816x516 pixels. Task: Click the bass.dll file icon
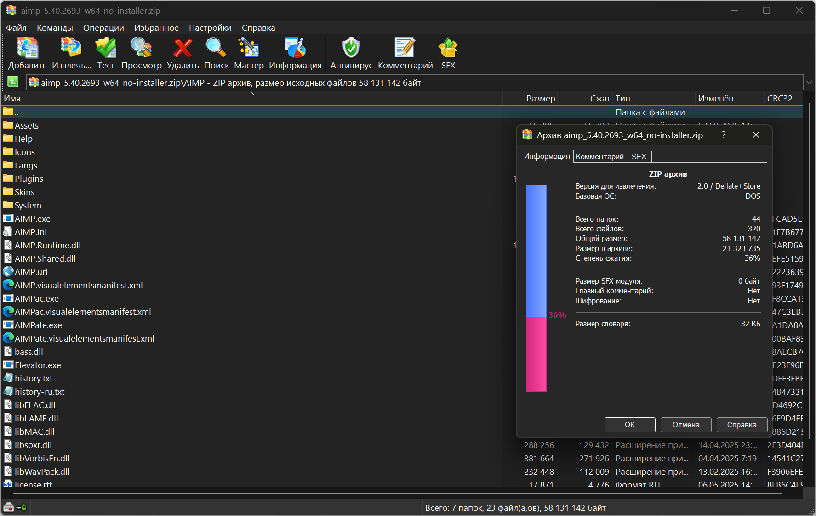pyautogui.click(x=8, y=351)
